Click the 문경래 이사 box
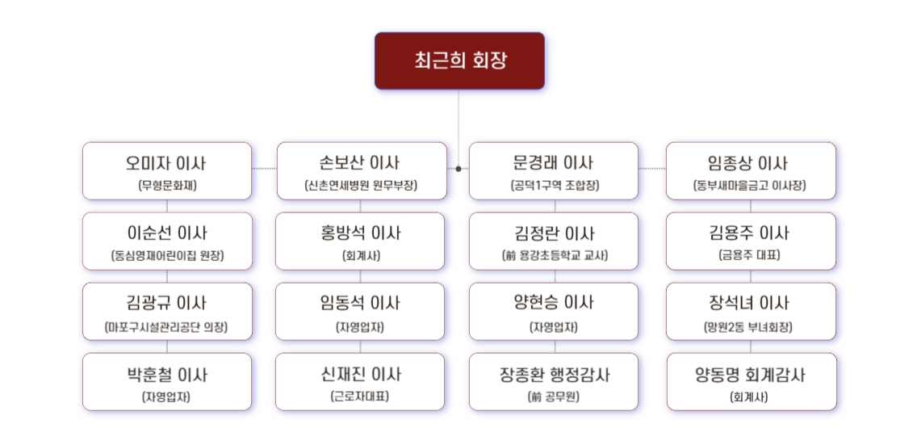This screenshot has height=445, width=917. tap(553, 170)
